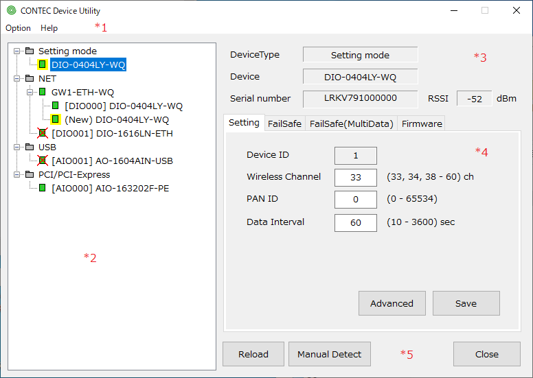Switch to the FailSafe(MultiData) tab
This screenshot has height=378, width=533.
351,123
